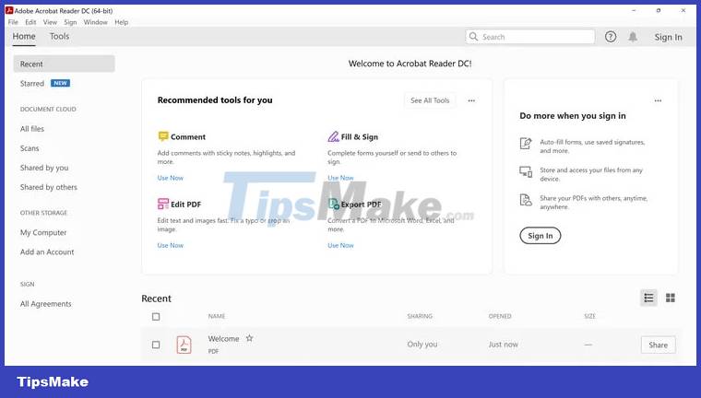The image size is (701, 398).
Task: Open the Edit menu
Action: tap(30, 22)
